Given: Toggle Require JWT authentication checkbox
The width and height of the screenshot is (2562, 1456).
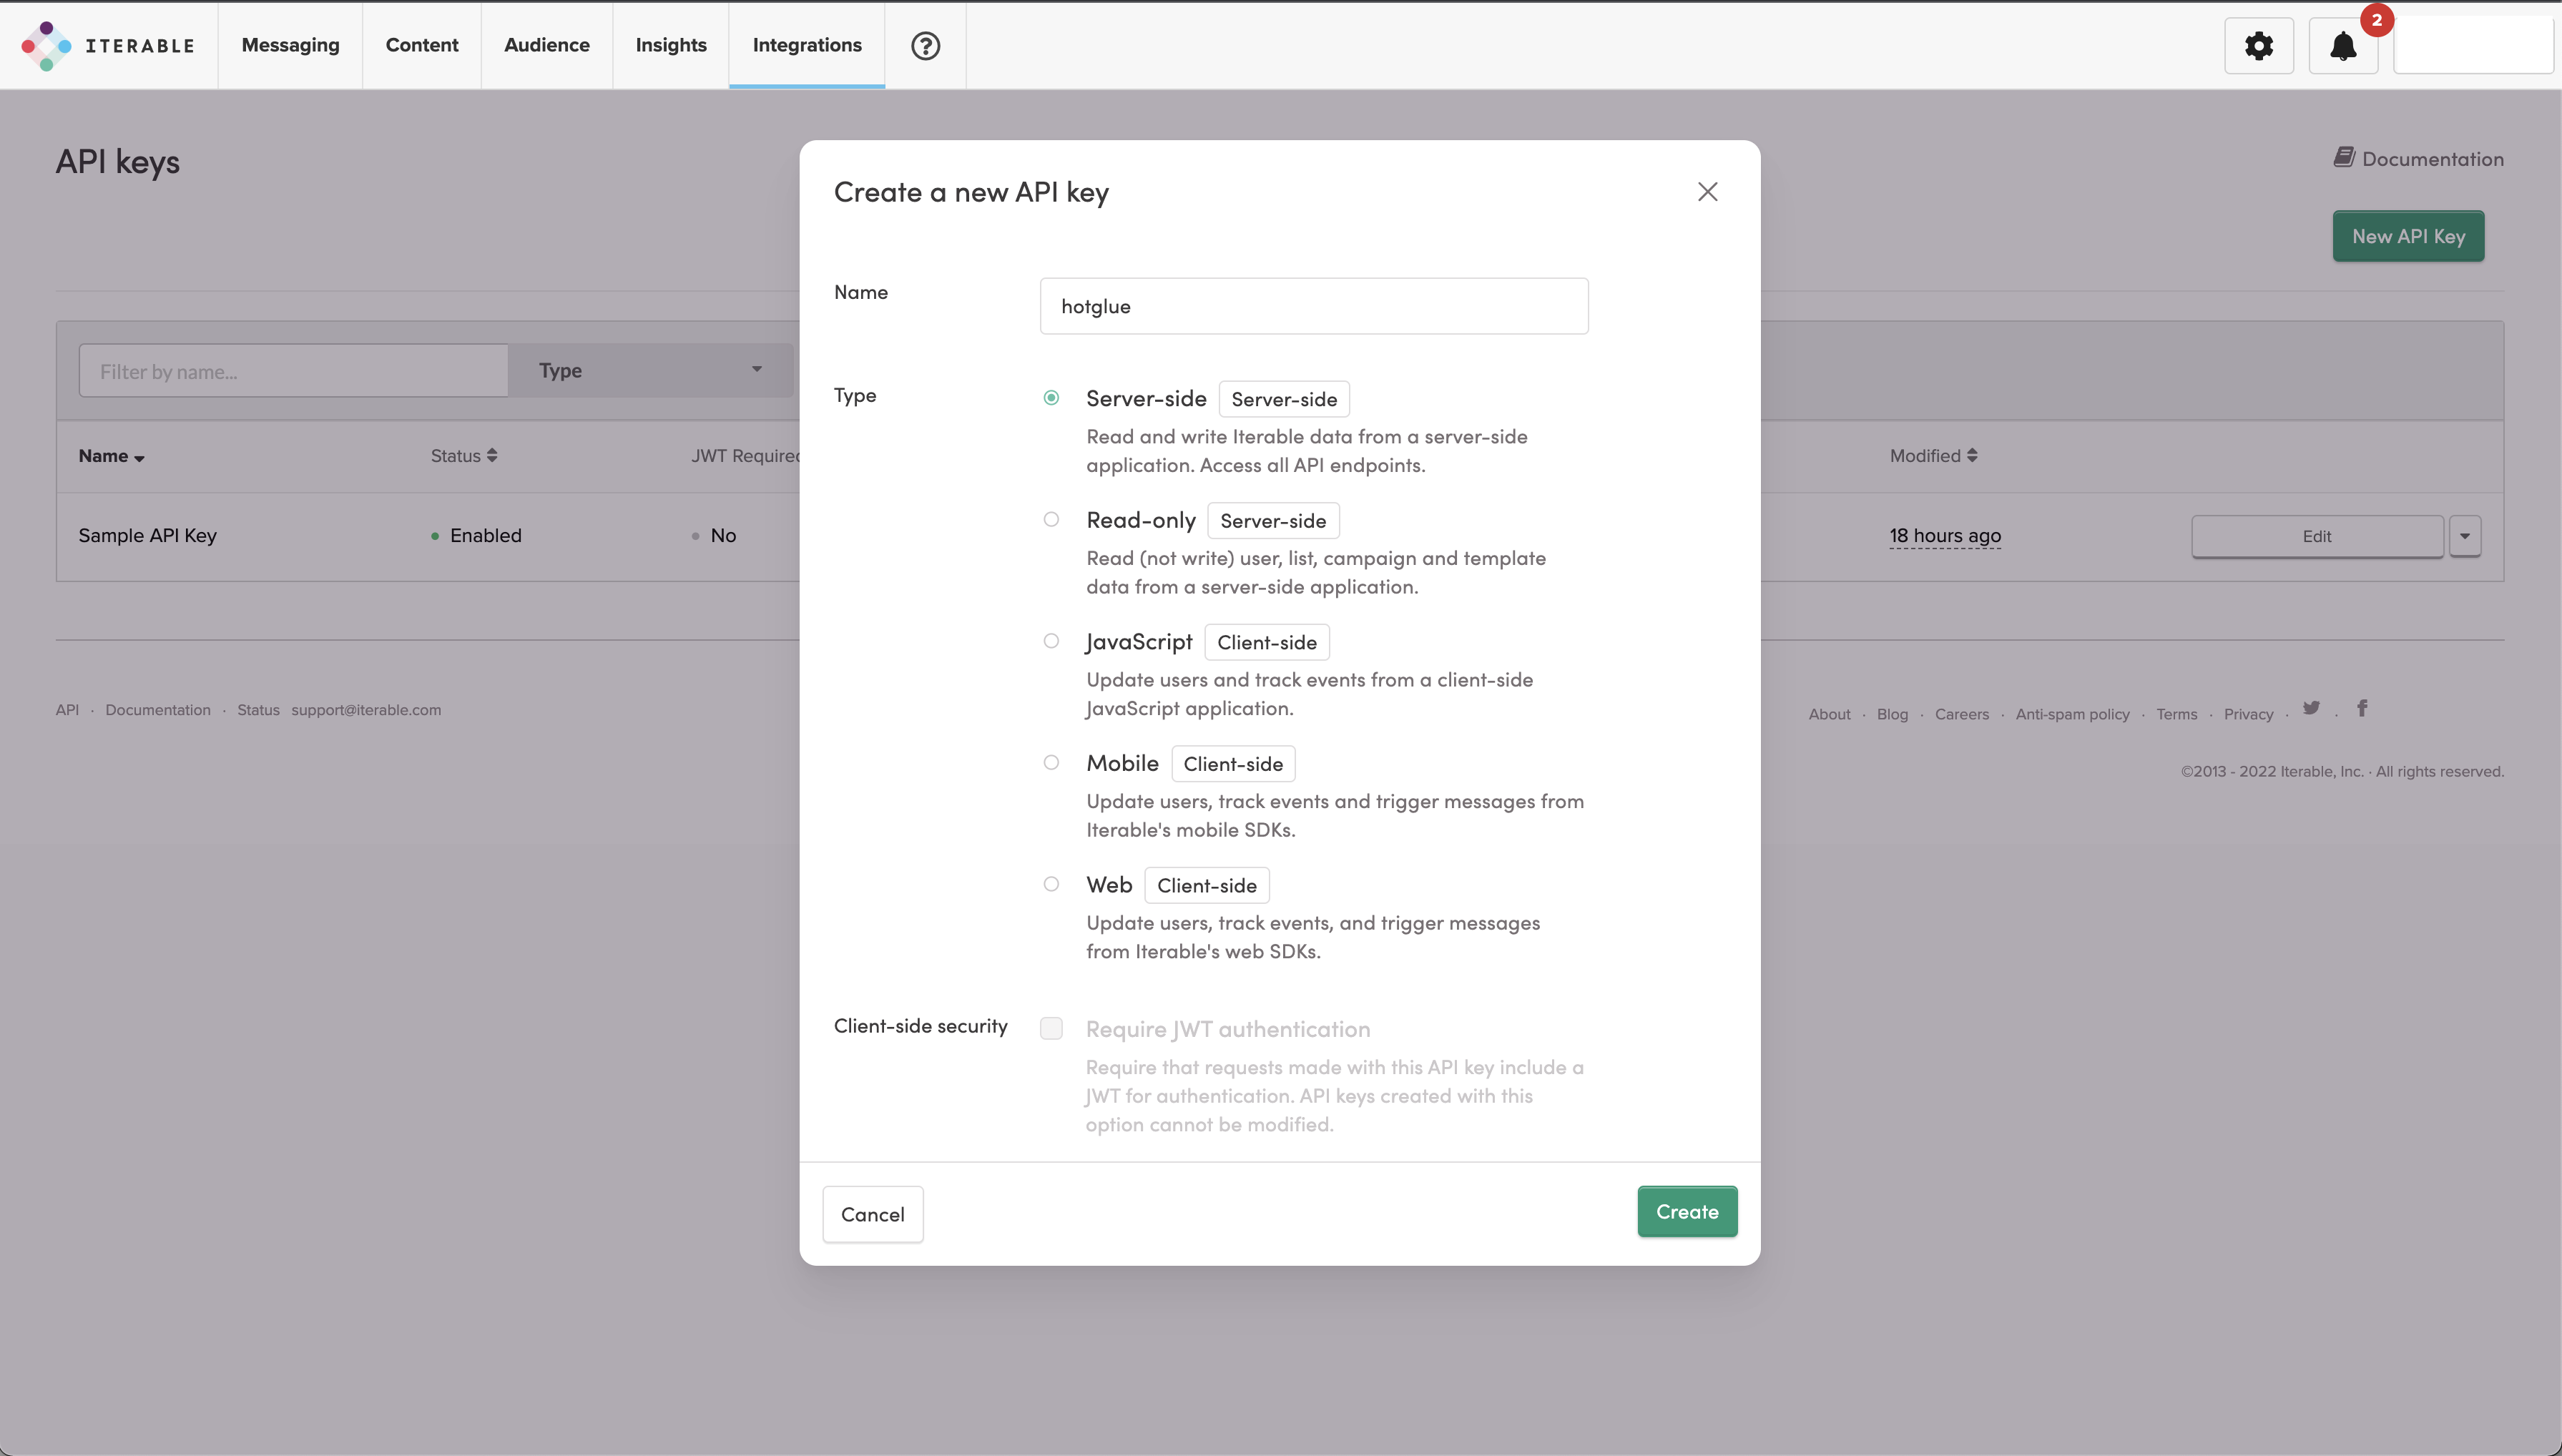Looking at the screenshot, I should click(x=1051, y=1028).
